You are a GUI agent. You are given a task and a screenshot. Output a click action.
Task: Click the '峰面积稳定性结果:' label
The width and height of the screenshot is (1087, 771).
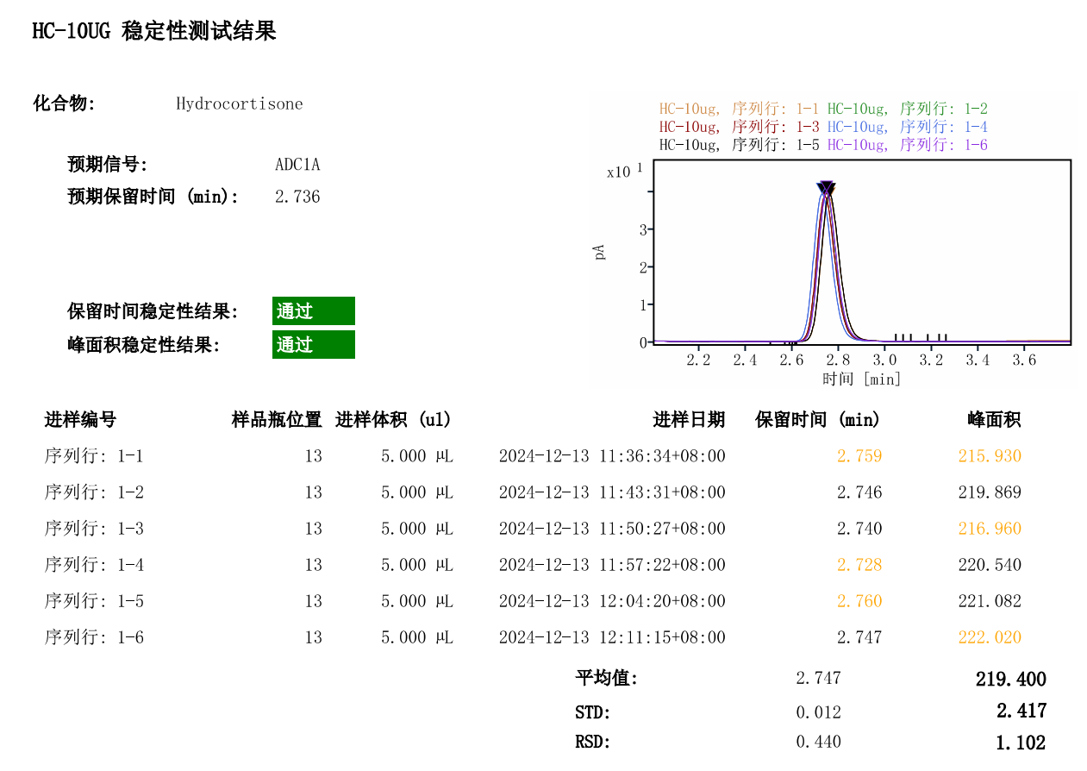coord(144,345)
